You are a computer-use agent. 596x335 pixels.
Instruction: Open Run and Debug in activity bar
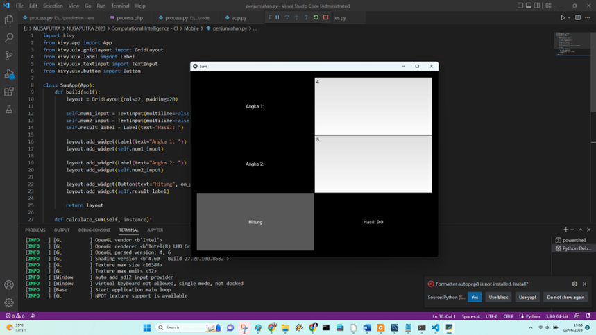click(9, 74)
